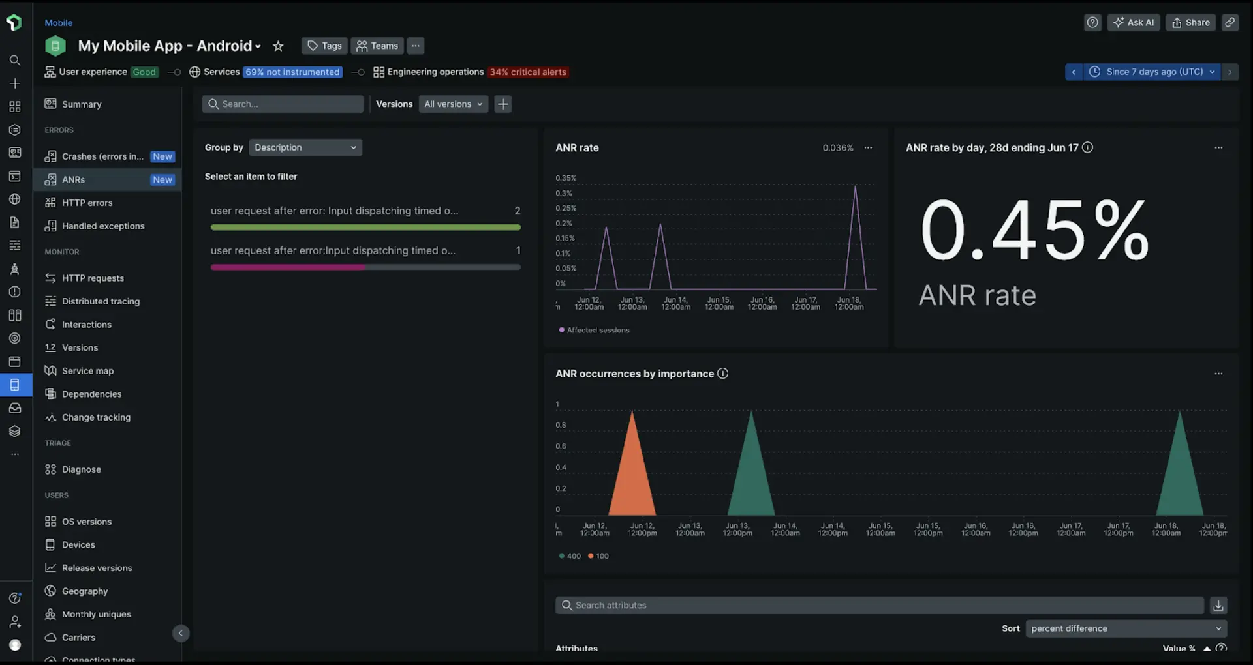Open the all capabilities grid icon in left rail

pyautogui.click(x=14, y=106)
